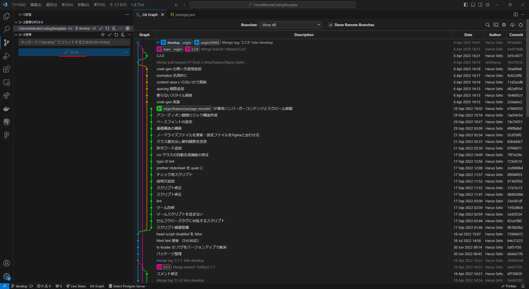Click Git Graph in status bar

tap(97, 286)
